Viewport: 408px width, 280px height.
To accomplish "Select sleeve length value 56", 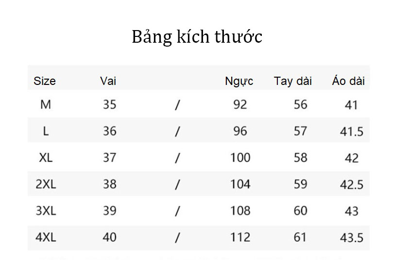I will [x=301, y=104].
